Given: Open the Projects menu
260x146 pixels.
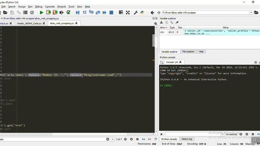Looking at the screenshot, I should (61, 6).
